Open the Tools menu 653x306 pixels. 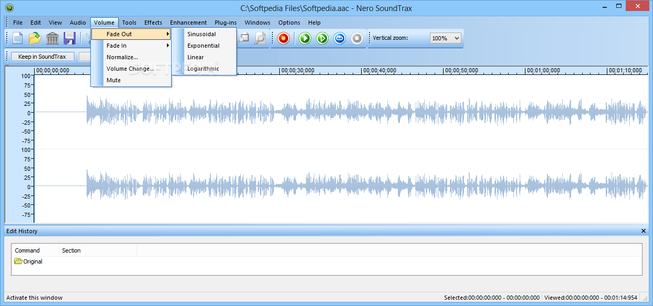[129, 23]
